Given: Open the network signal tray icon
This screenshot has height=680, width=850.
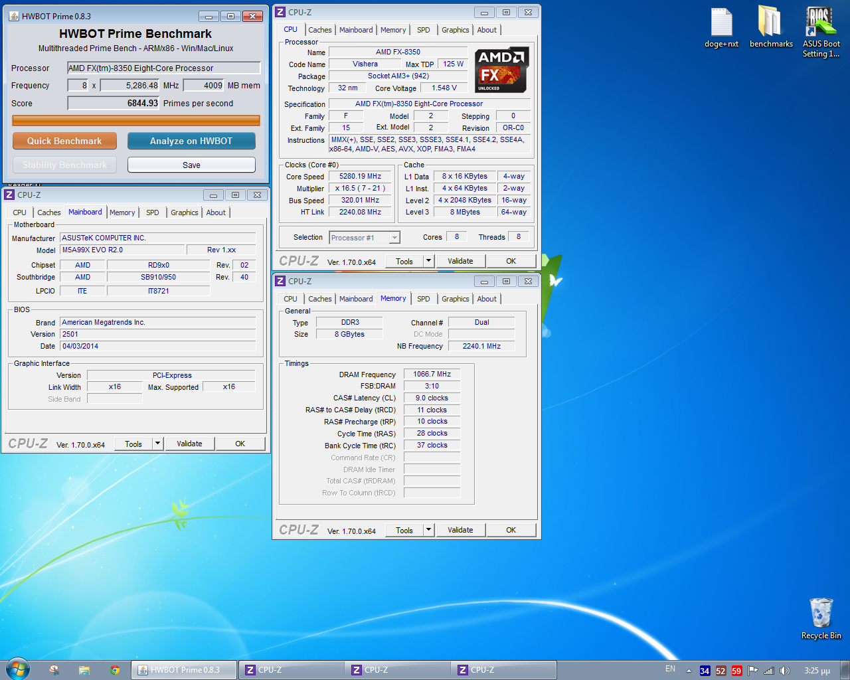Looking at the screenshot, I should pyautogui.click(x=769, y=671).
